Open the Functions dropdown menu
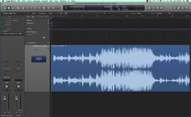The width and height of the screenshot is (191, 117). click(x=42, y=13)
